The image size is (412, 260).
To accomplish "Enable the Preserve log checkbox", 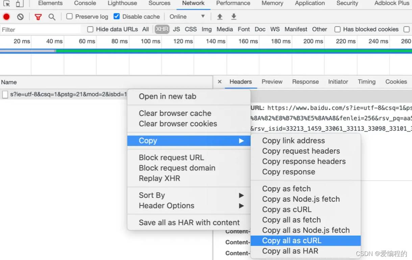I will [69, 16].
